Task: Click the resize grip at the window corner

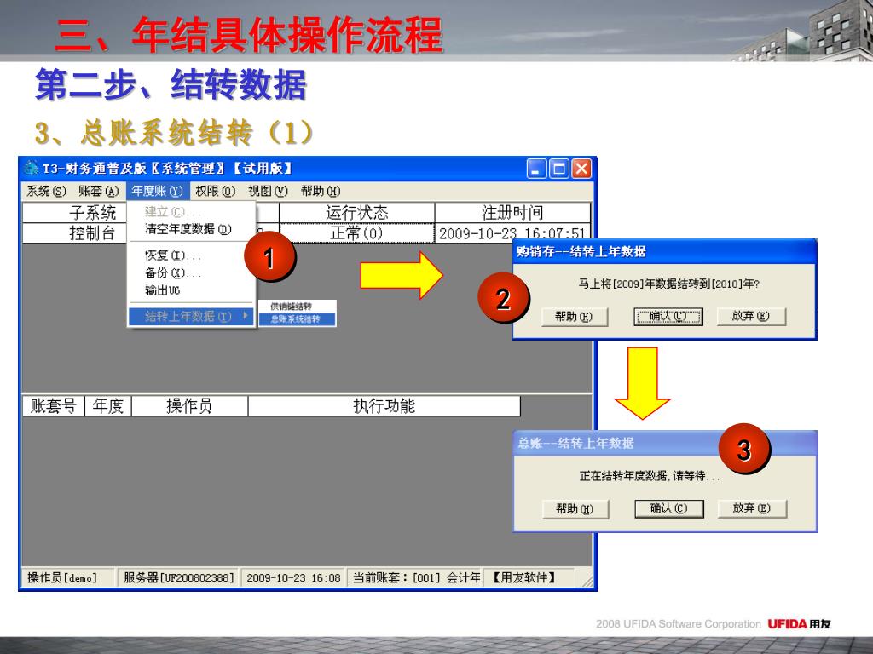Action: point(587,581)
